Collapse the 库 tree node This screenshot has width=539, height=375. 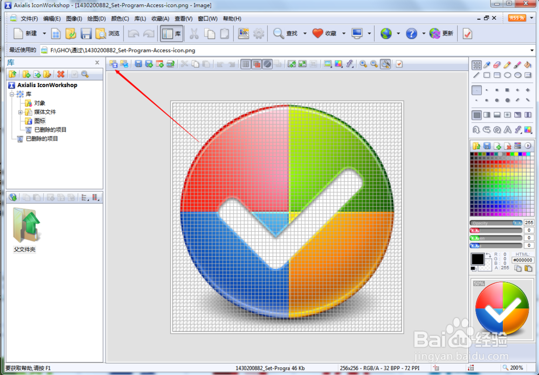(12, 94)
